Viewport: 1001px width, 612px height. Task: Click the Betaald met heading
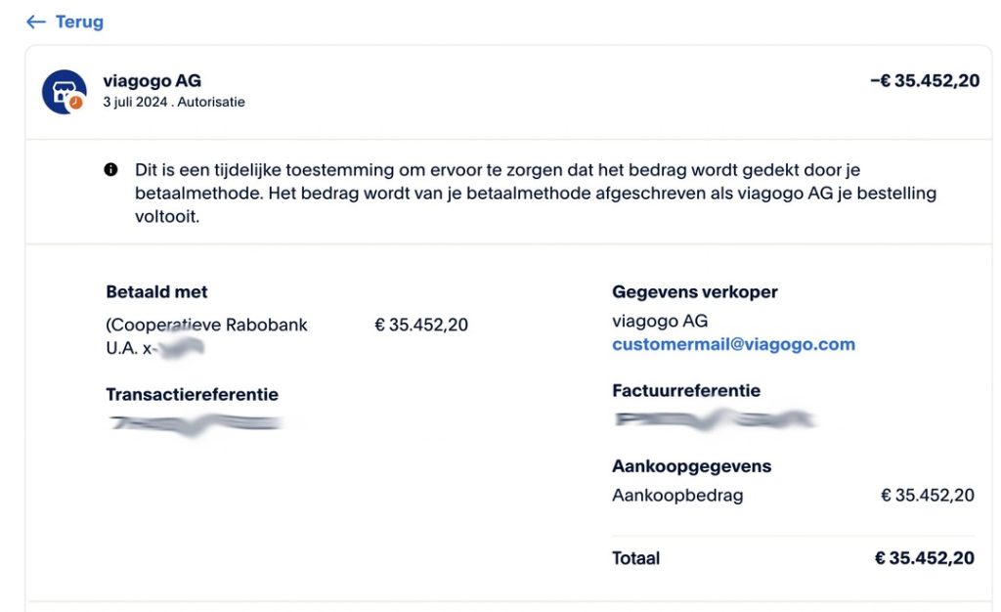click(x=156, y=291)
